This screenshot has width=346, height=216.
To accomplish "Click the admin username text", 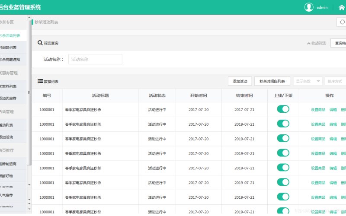I will (322, 7).
